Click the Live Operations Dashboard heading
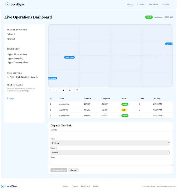Viewport: 177px width, 196px height. click(x=28, y=17)
